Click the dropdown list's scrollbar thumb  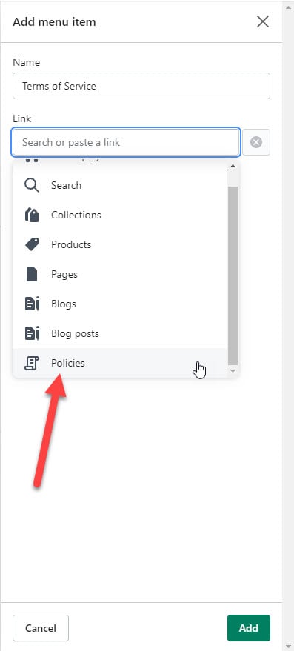[233, 276]
